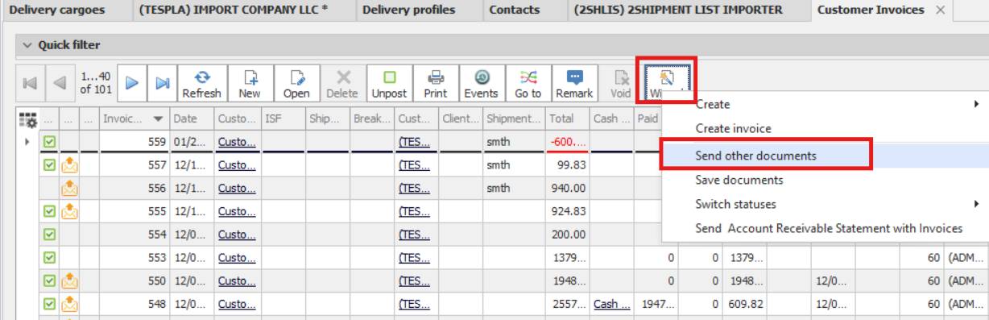This screenshot has height=320, width=989.
Task: Select the 200.00 total cell
Action: 569,235
